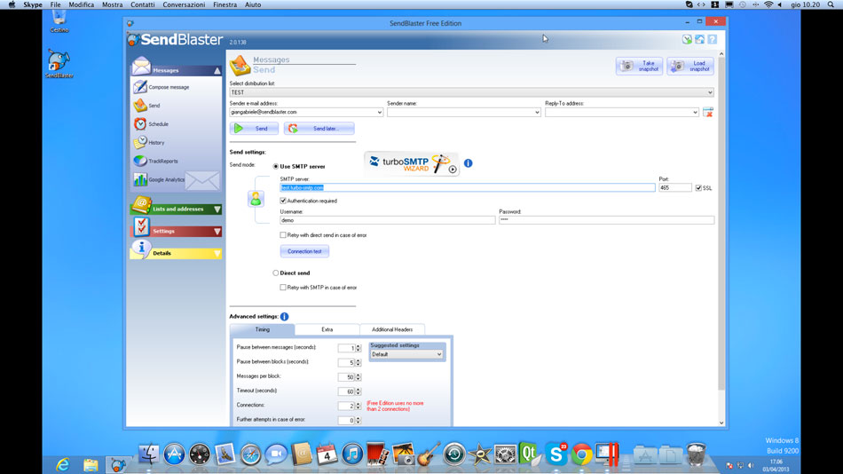Expand the Settings sidebar section
The height and width of the screenshot is (474, 843).
coord(217,232)
